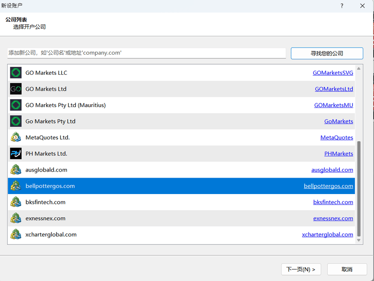
Task: Click the company list scroll up arrow
Action: tap(359, 68)
